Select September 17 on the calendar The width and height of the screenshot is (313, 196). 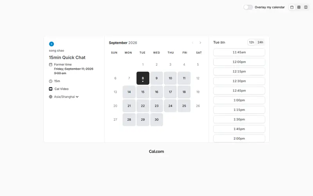pyautogui.click(x=170, y=92)
